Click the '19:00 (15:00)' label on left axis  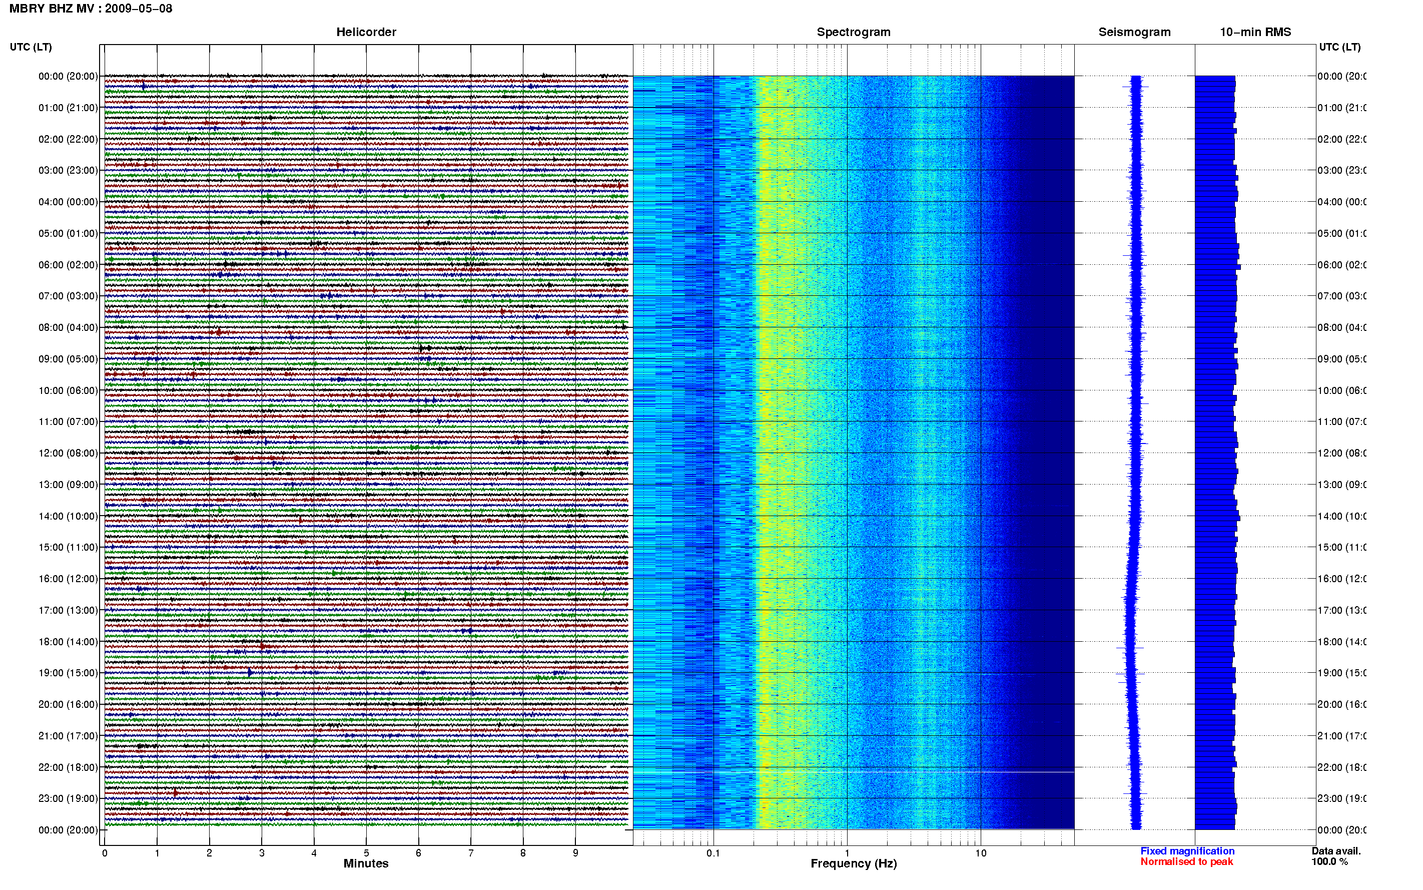click(68, 673)
